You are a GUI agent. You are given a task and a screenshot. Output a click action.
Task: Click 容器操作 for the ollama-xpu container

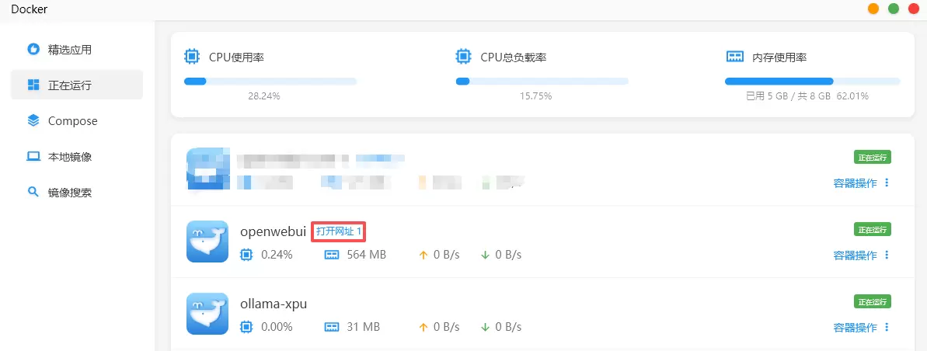pos(855,327)
